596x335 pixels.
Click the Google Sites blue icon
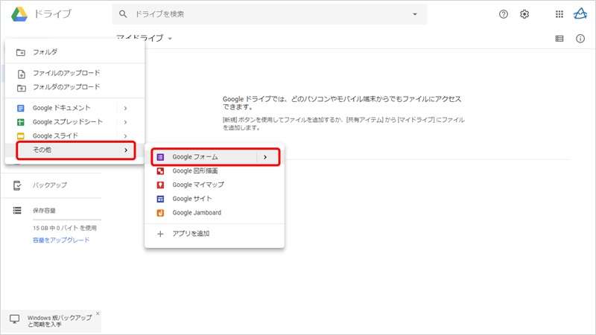(x=160, y=199)
